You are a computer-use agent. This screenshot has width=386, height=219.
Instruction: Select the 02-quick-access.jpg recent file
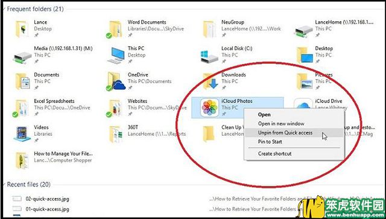[47, 199]
